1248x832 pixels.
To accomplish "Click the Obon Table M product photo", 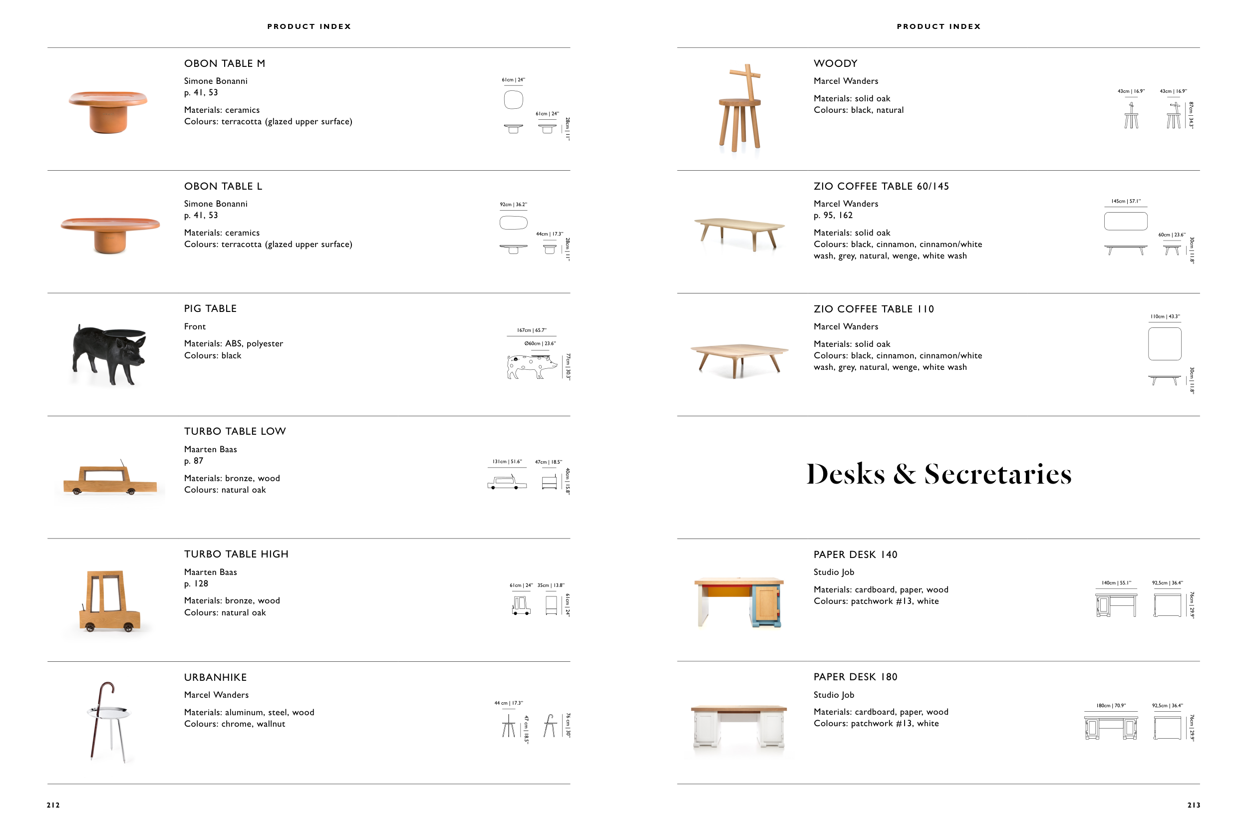I will [x=108, y=111].
